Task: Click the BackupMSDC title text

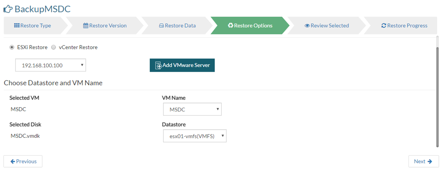Action: tap(42, 9)
